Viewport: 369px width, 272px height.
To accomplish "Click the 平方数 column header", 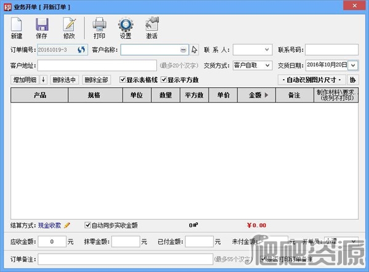I will coord(194,95).
